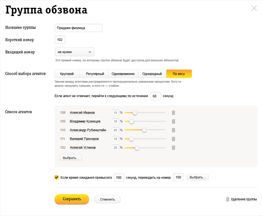The height and width of the screenshot is (216, 262).
Task: Delete agent Алексей Иванов with trash icon
Action: (174, 113)
